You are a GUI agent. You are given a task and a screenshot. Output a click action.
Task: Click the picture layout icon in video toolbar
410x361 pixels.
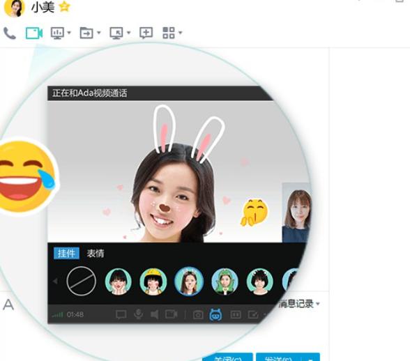click(236, 314)
